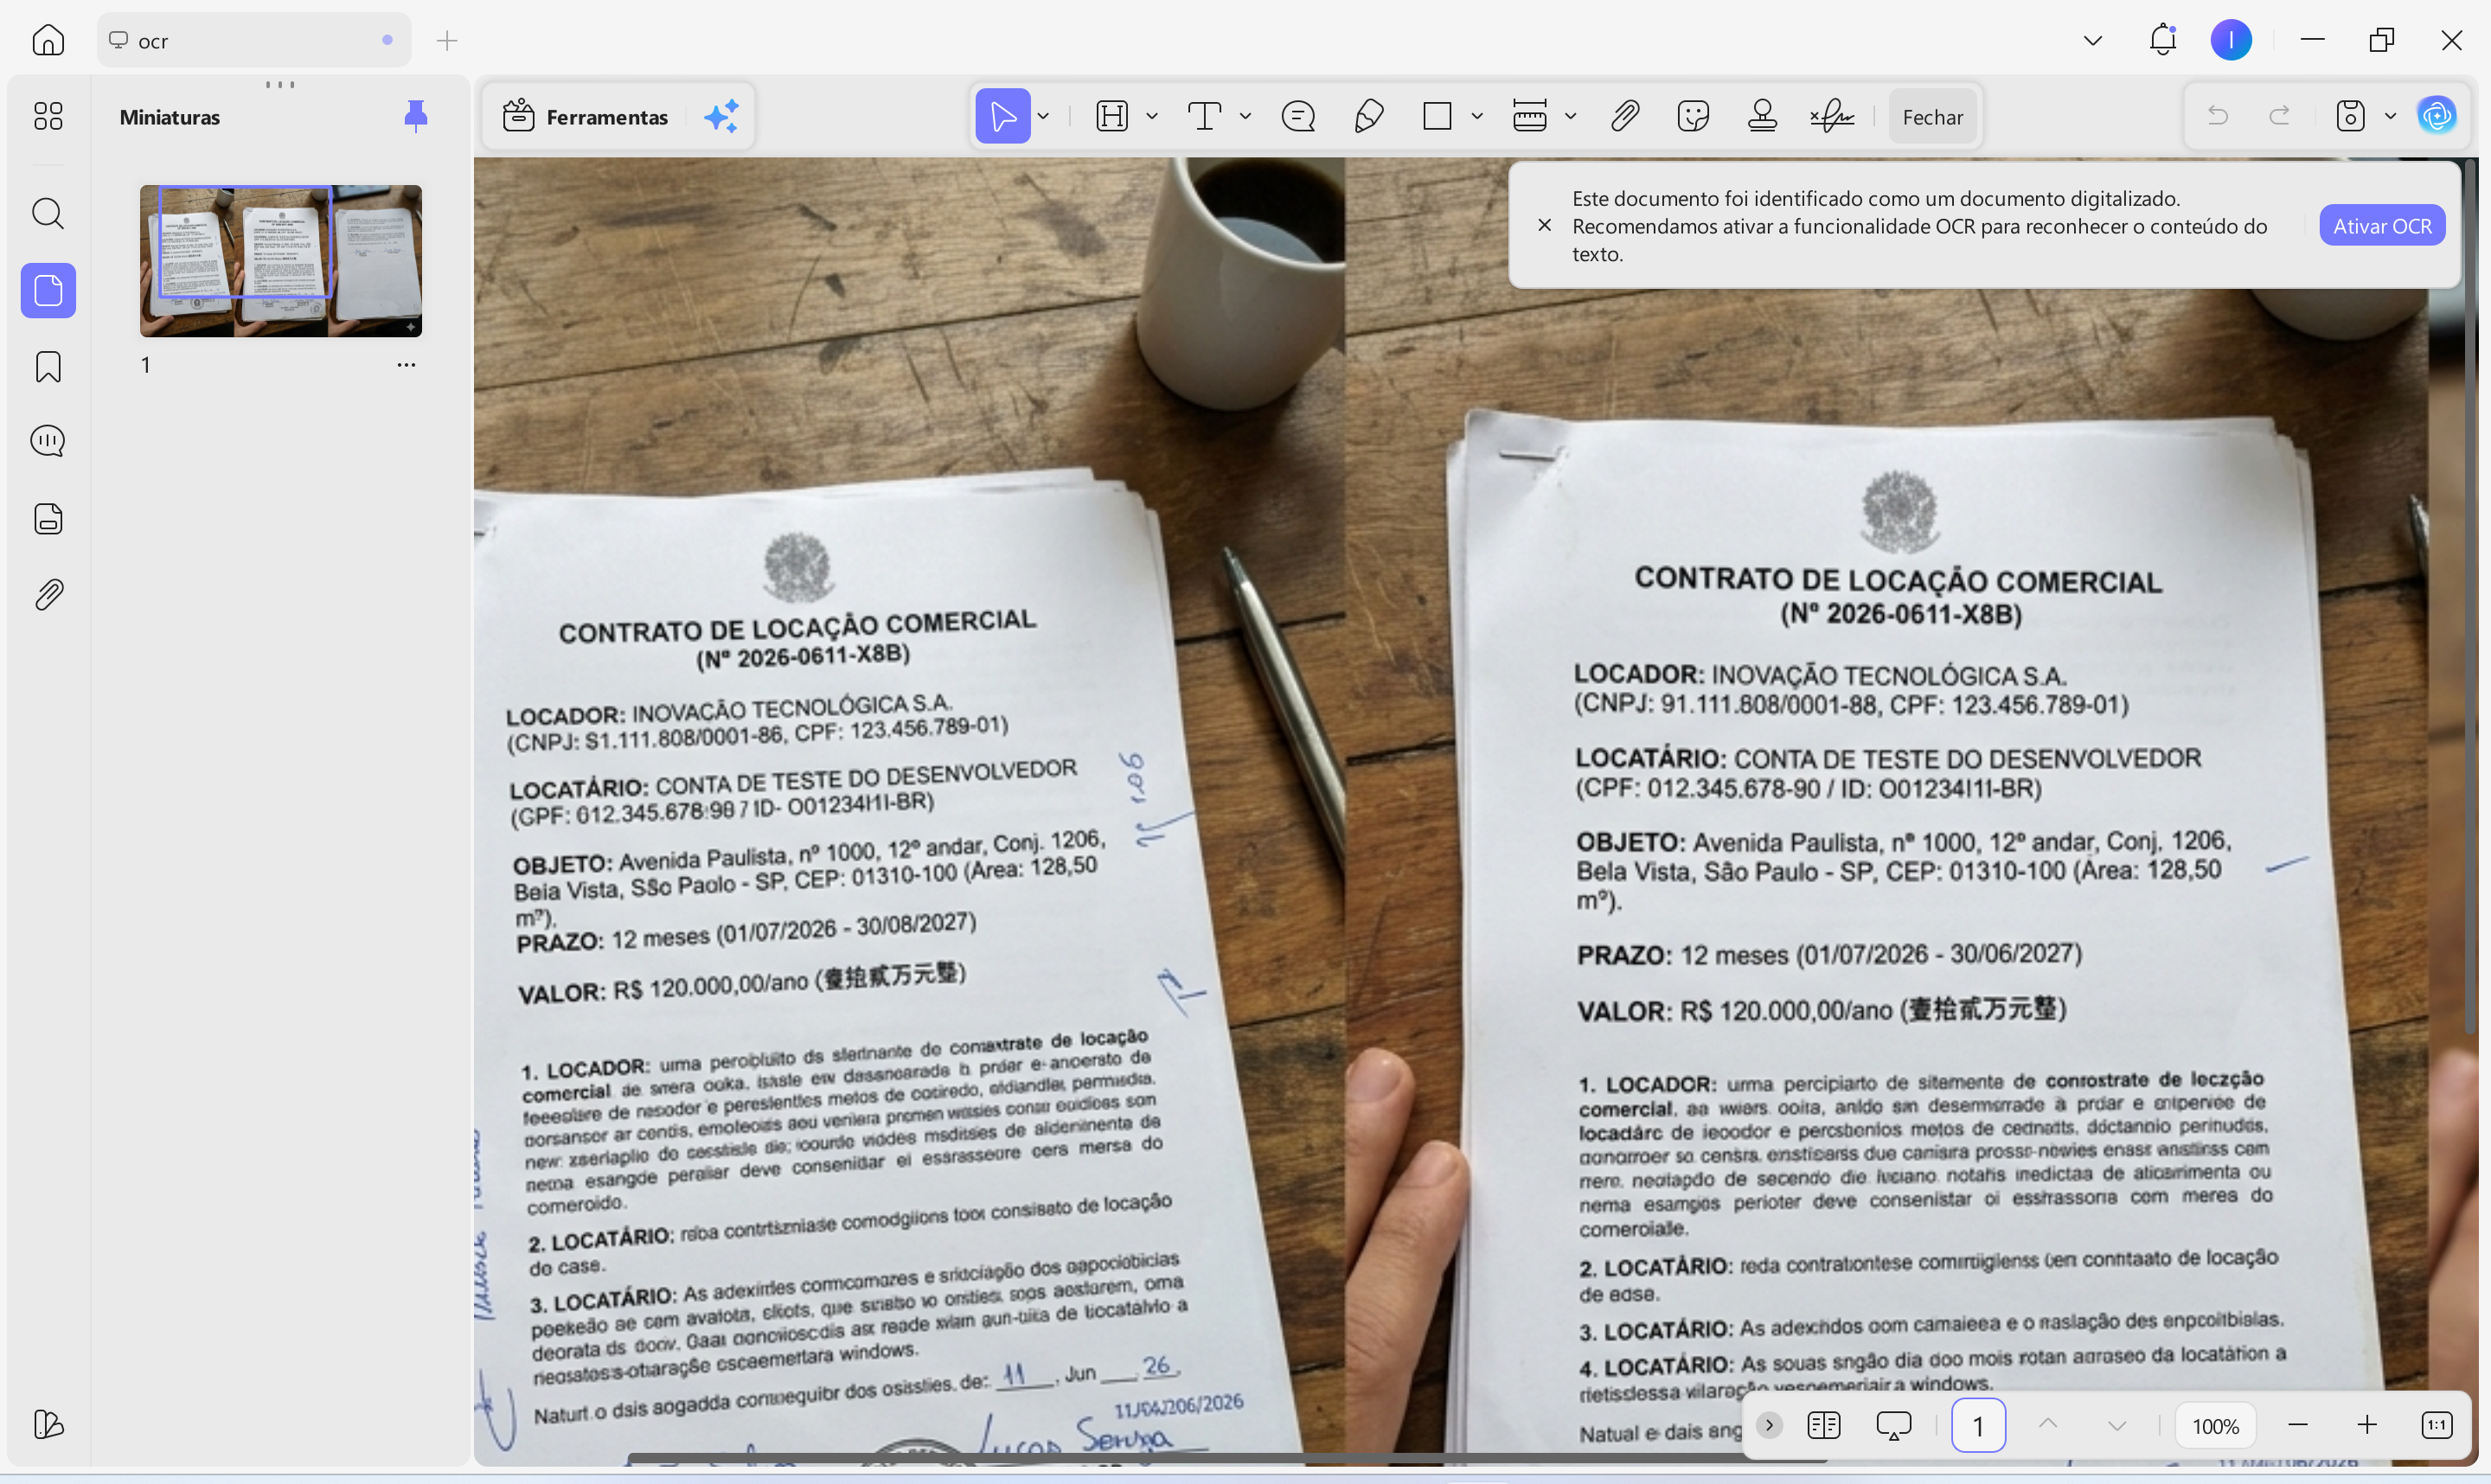Viewport: 2491px width, 1484px height.
Task: Go to the Home icon
Action: pos(48,40)
